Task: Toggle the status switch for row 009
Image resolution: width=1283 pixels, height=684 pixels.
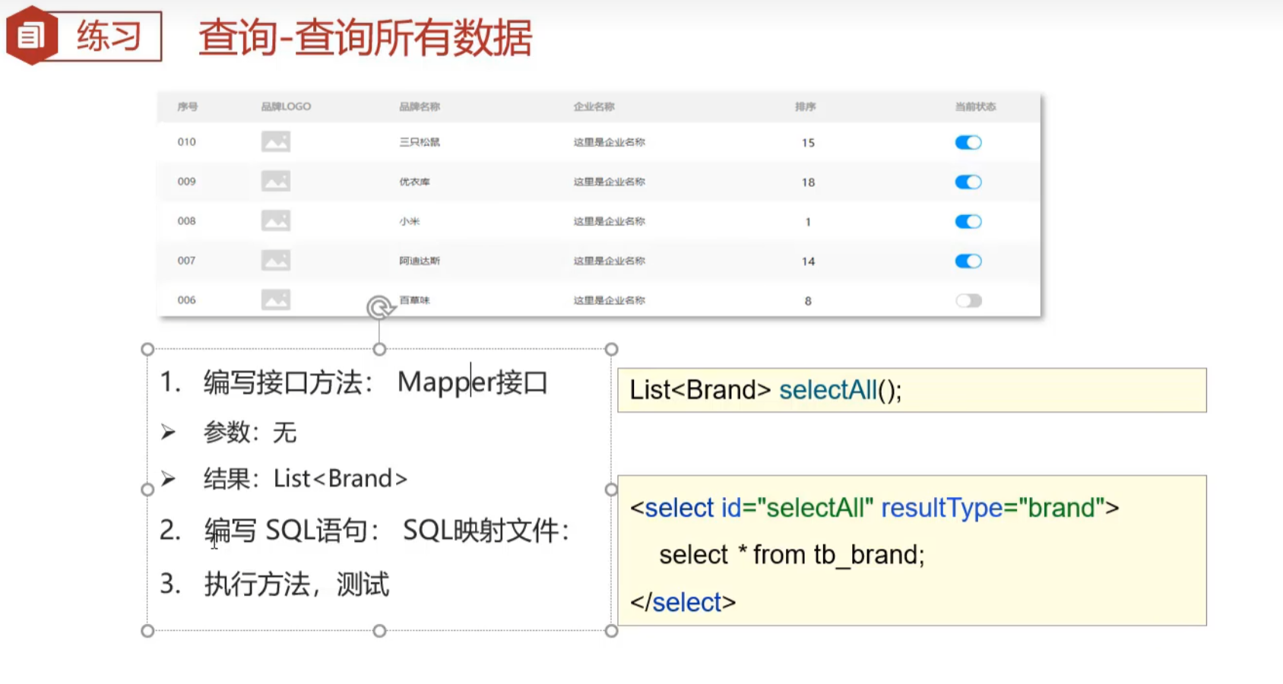Action: tap(968, 182)
